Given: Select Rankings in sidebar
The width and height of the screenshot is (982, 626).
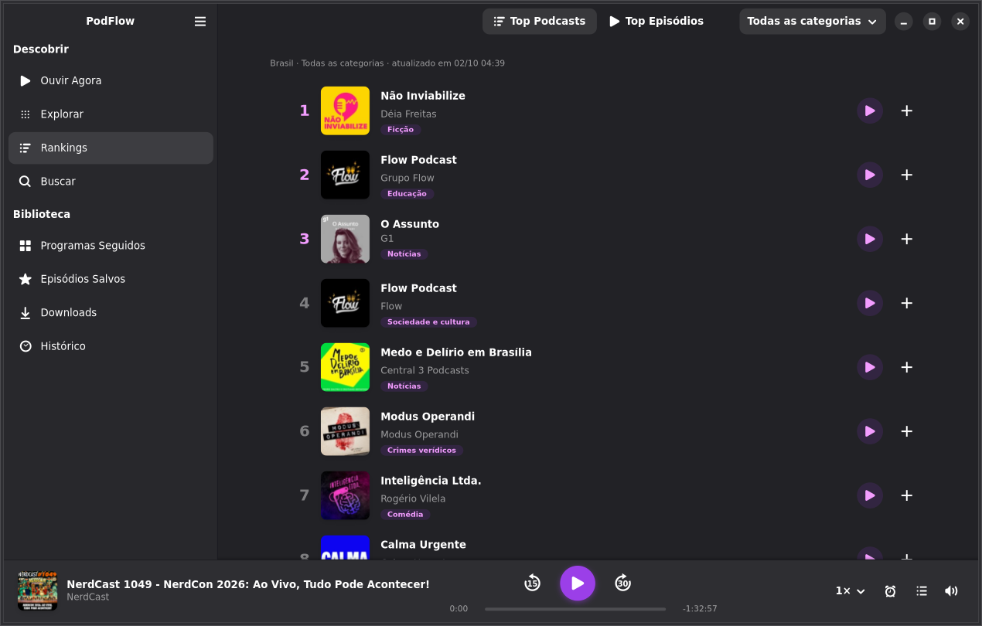Looking at the screenshot, I should coord(111,148).
